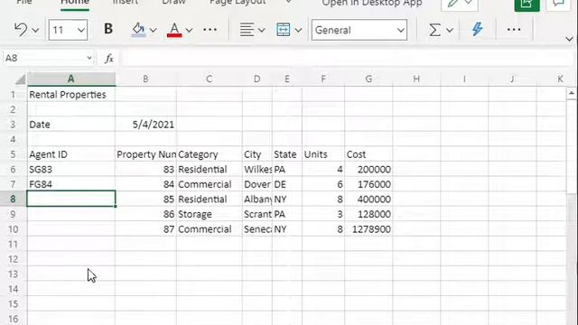The width and height of the screenshot is (578, 325).
Task: Select row 5 header
Action: click(x=13, y=154)
